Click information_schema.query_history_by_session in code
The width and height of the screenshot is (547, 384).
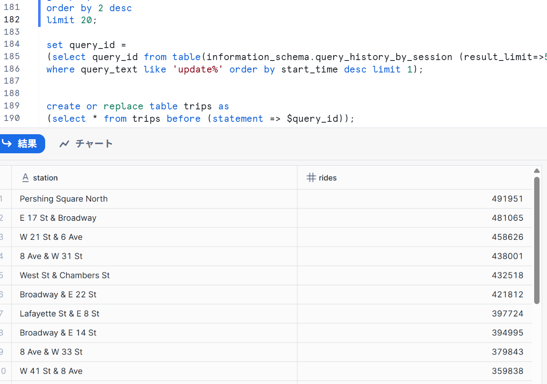point(329,57)
